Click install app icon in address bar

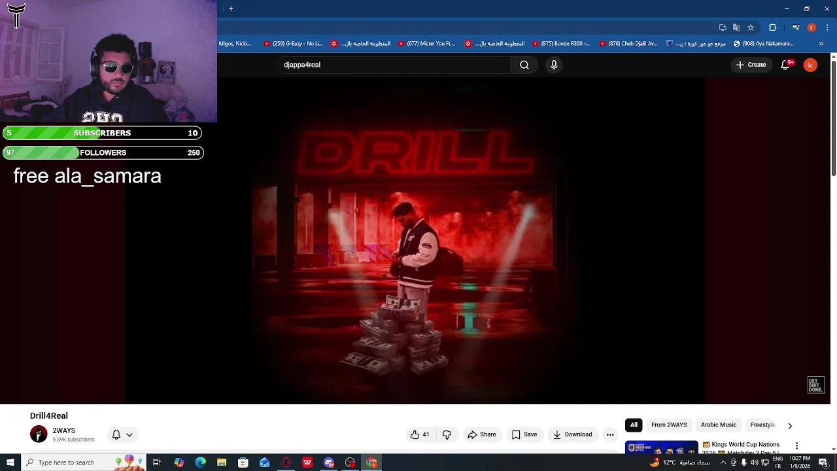click(723, 27)
